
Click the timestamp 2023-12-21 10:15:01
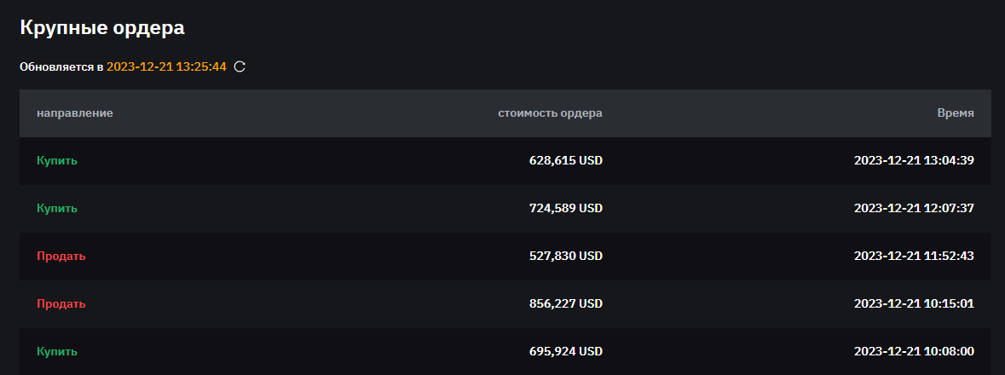[914, 303]
